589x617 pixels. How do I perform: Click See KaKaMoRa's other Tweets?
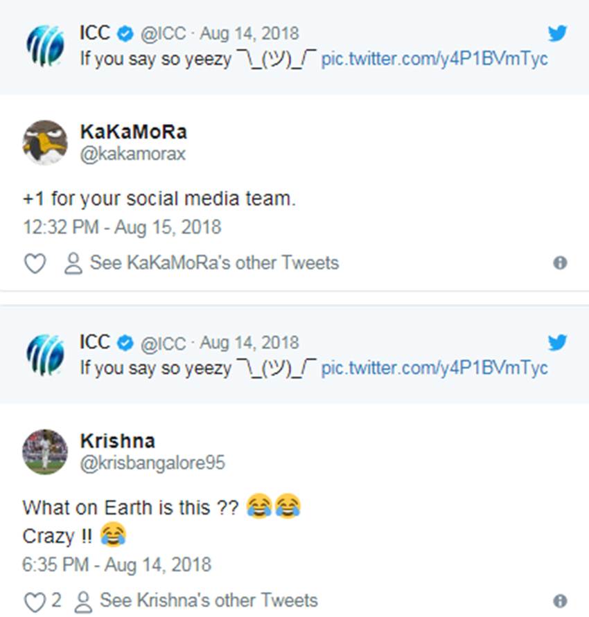click(214, 263)
